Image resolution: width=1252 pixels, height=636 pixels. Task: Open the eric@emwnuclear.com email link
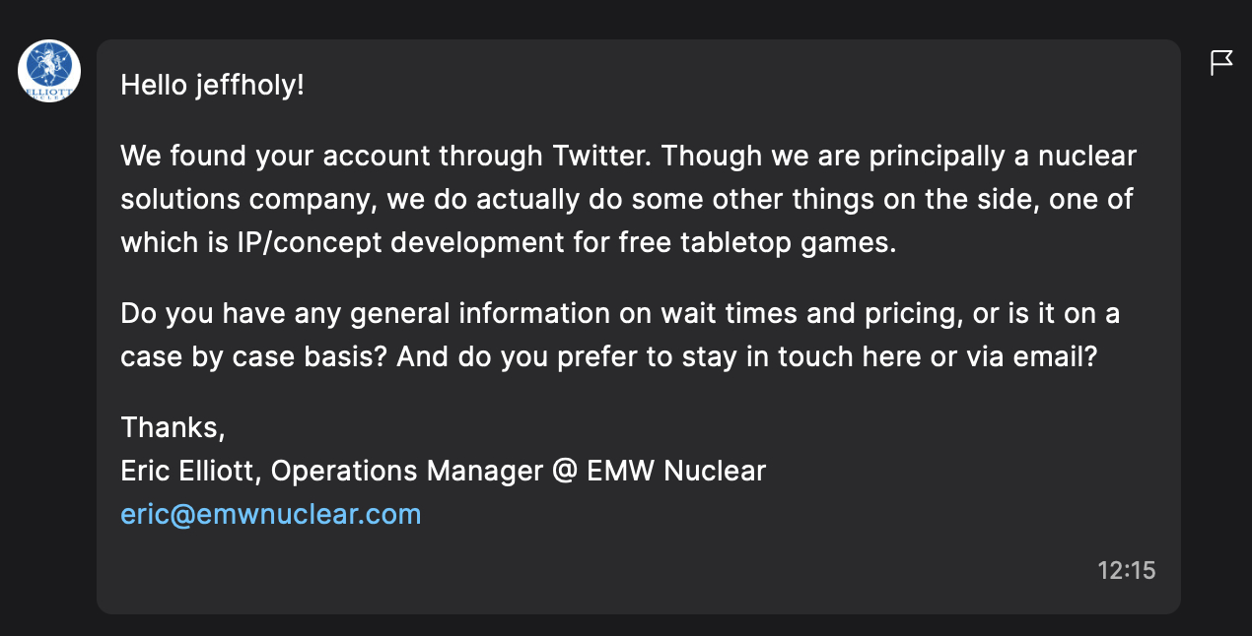pyautogui.click(x=270, y=514)
